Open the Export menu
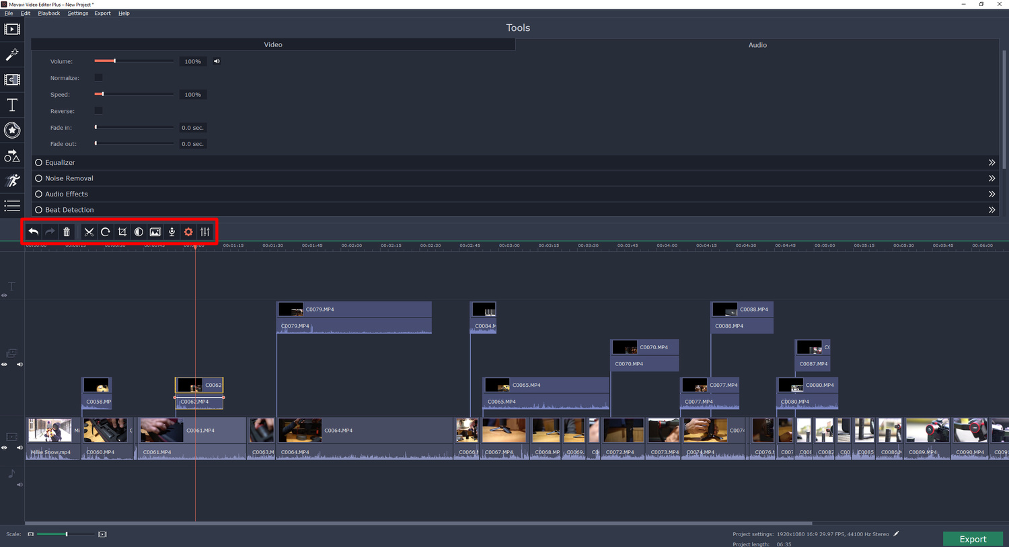Screen dimensions: 1009x547 102,13
